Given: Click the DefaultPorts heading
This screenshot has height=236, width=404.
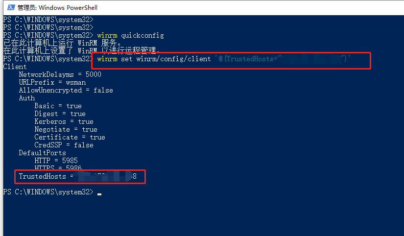Looking at the screenshot, I should (x=42, y=153).
